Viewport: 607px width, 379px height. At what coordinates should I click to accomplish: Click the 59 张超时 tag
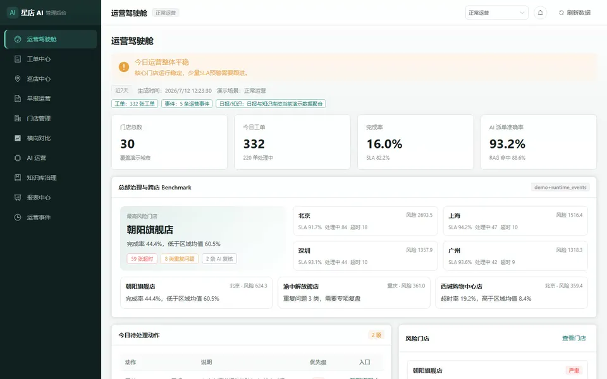pyautogui.click(x=142, y=259)
